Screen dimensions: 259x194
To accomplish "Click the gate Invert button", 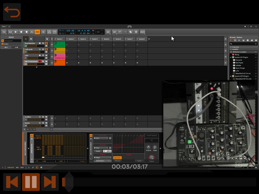I will pos(98,151).
